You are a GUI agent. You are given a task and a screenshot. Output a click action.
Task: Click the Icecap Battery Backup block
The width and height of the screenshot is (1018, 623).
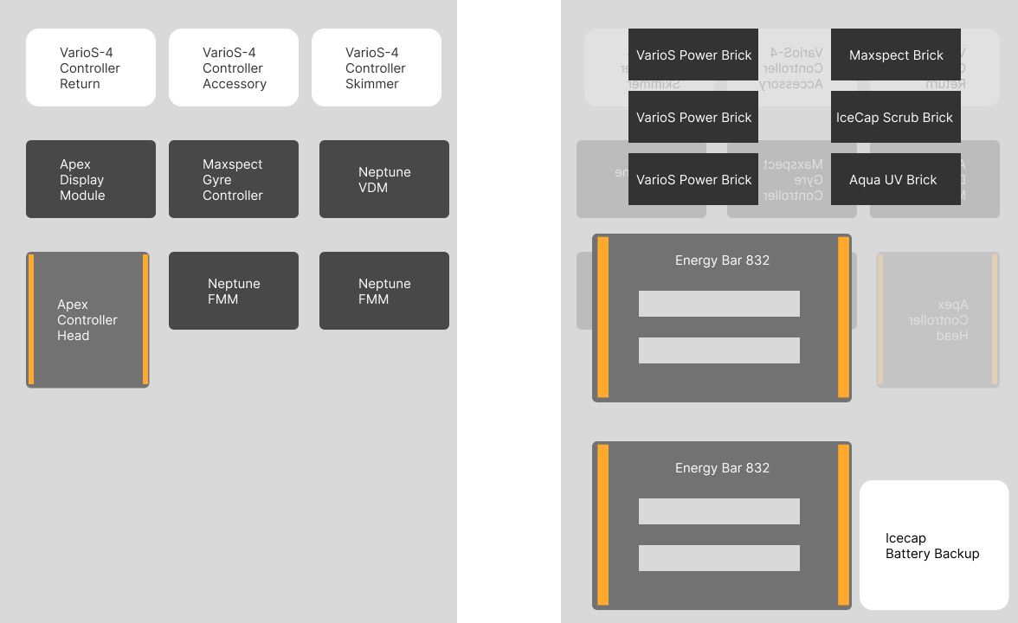pos(934,545)
